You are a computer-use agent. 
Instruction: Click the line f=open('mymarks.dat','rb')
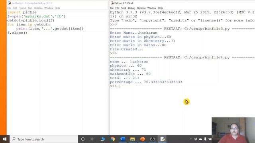[36, 16]
